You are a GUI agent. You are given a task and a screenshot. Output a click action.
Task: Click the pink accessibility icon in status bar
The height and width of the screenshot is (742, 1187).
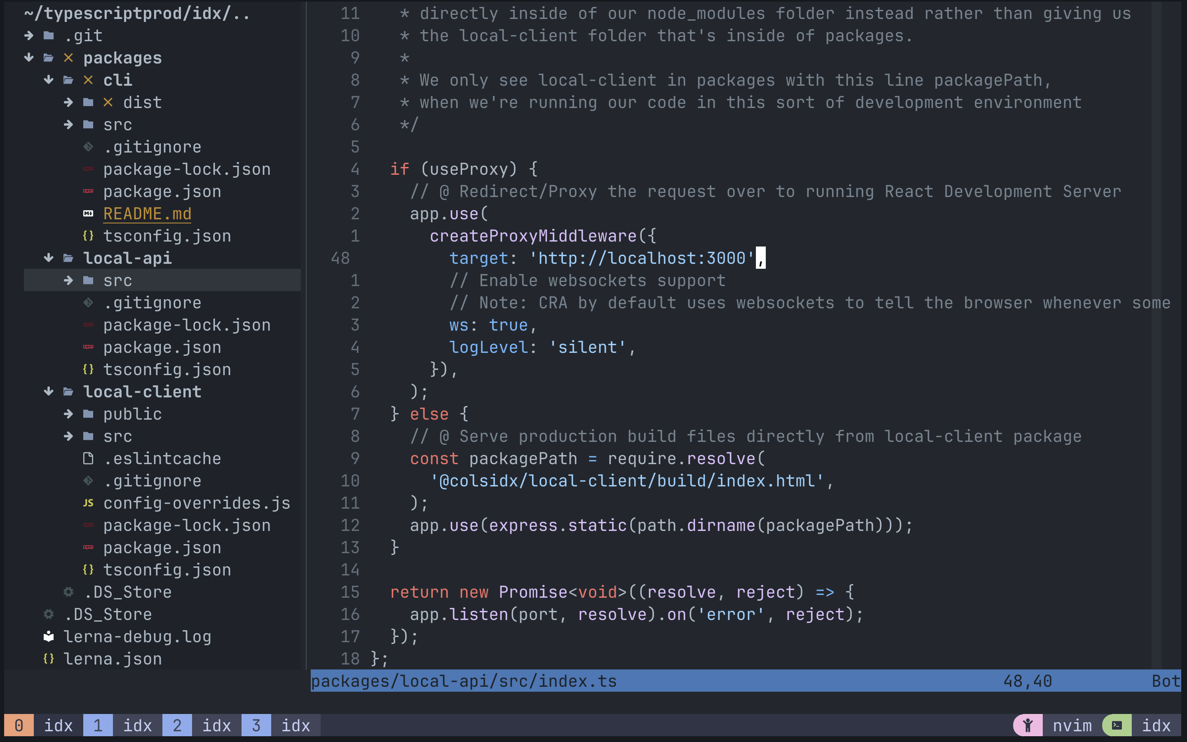(x=1027, y=726)
